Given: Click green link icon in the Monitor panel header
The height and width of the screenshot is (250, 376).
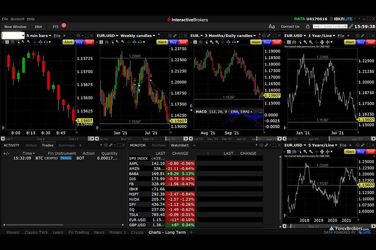Looking at the screenshot, I should click(x=266, y=145).
